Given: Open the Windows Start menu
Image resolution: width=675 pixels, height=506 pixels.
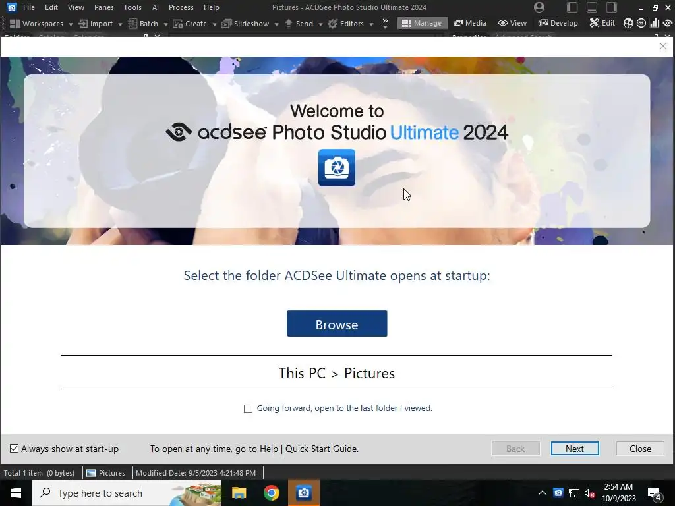Looking at the screenshot, I should pos(16,493).
